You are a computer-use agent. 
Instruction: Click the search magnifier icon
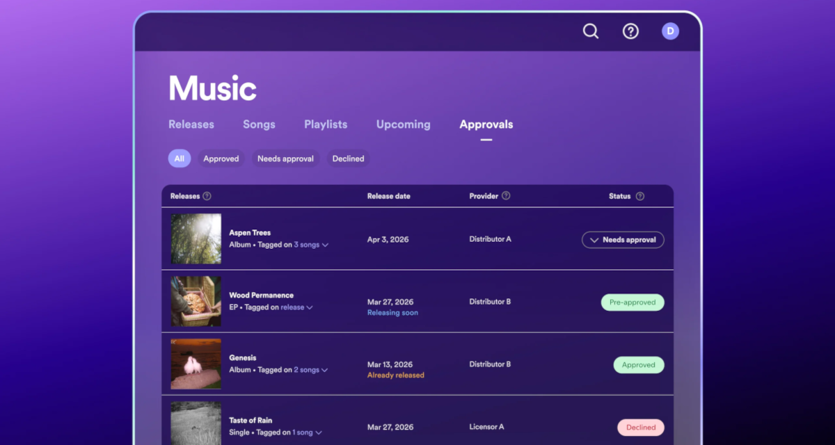pyautogui.click(x=590, y=31)
